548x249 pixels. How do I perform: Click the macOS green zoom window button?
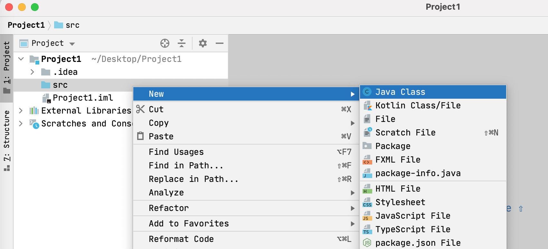[35, 7]
